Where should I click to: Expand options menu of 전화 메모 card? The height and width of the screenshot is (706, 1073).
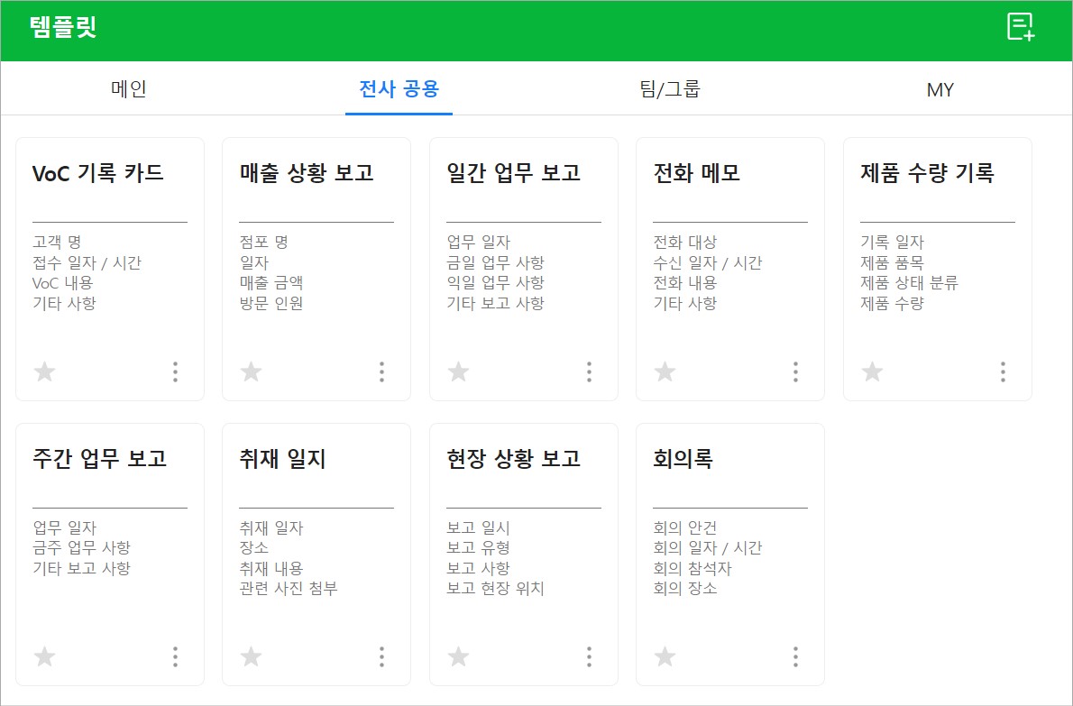(795, 371)
